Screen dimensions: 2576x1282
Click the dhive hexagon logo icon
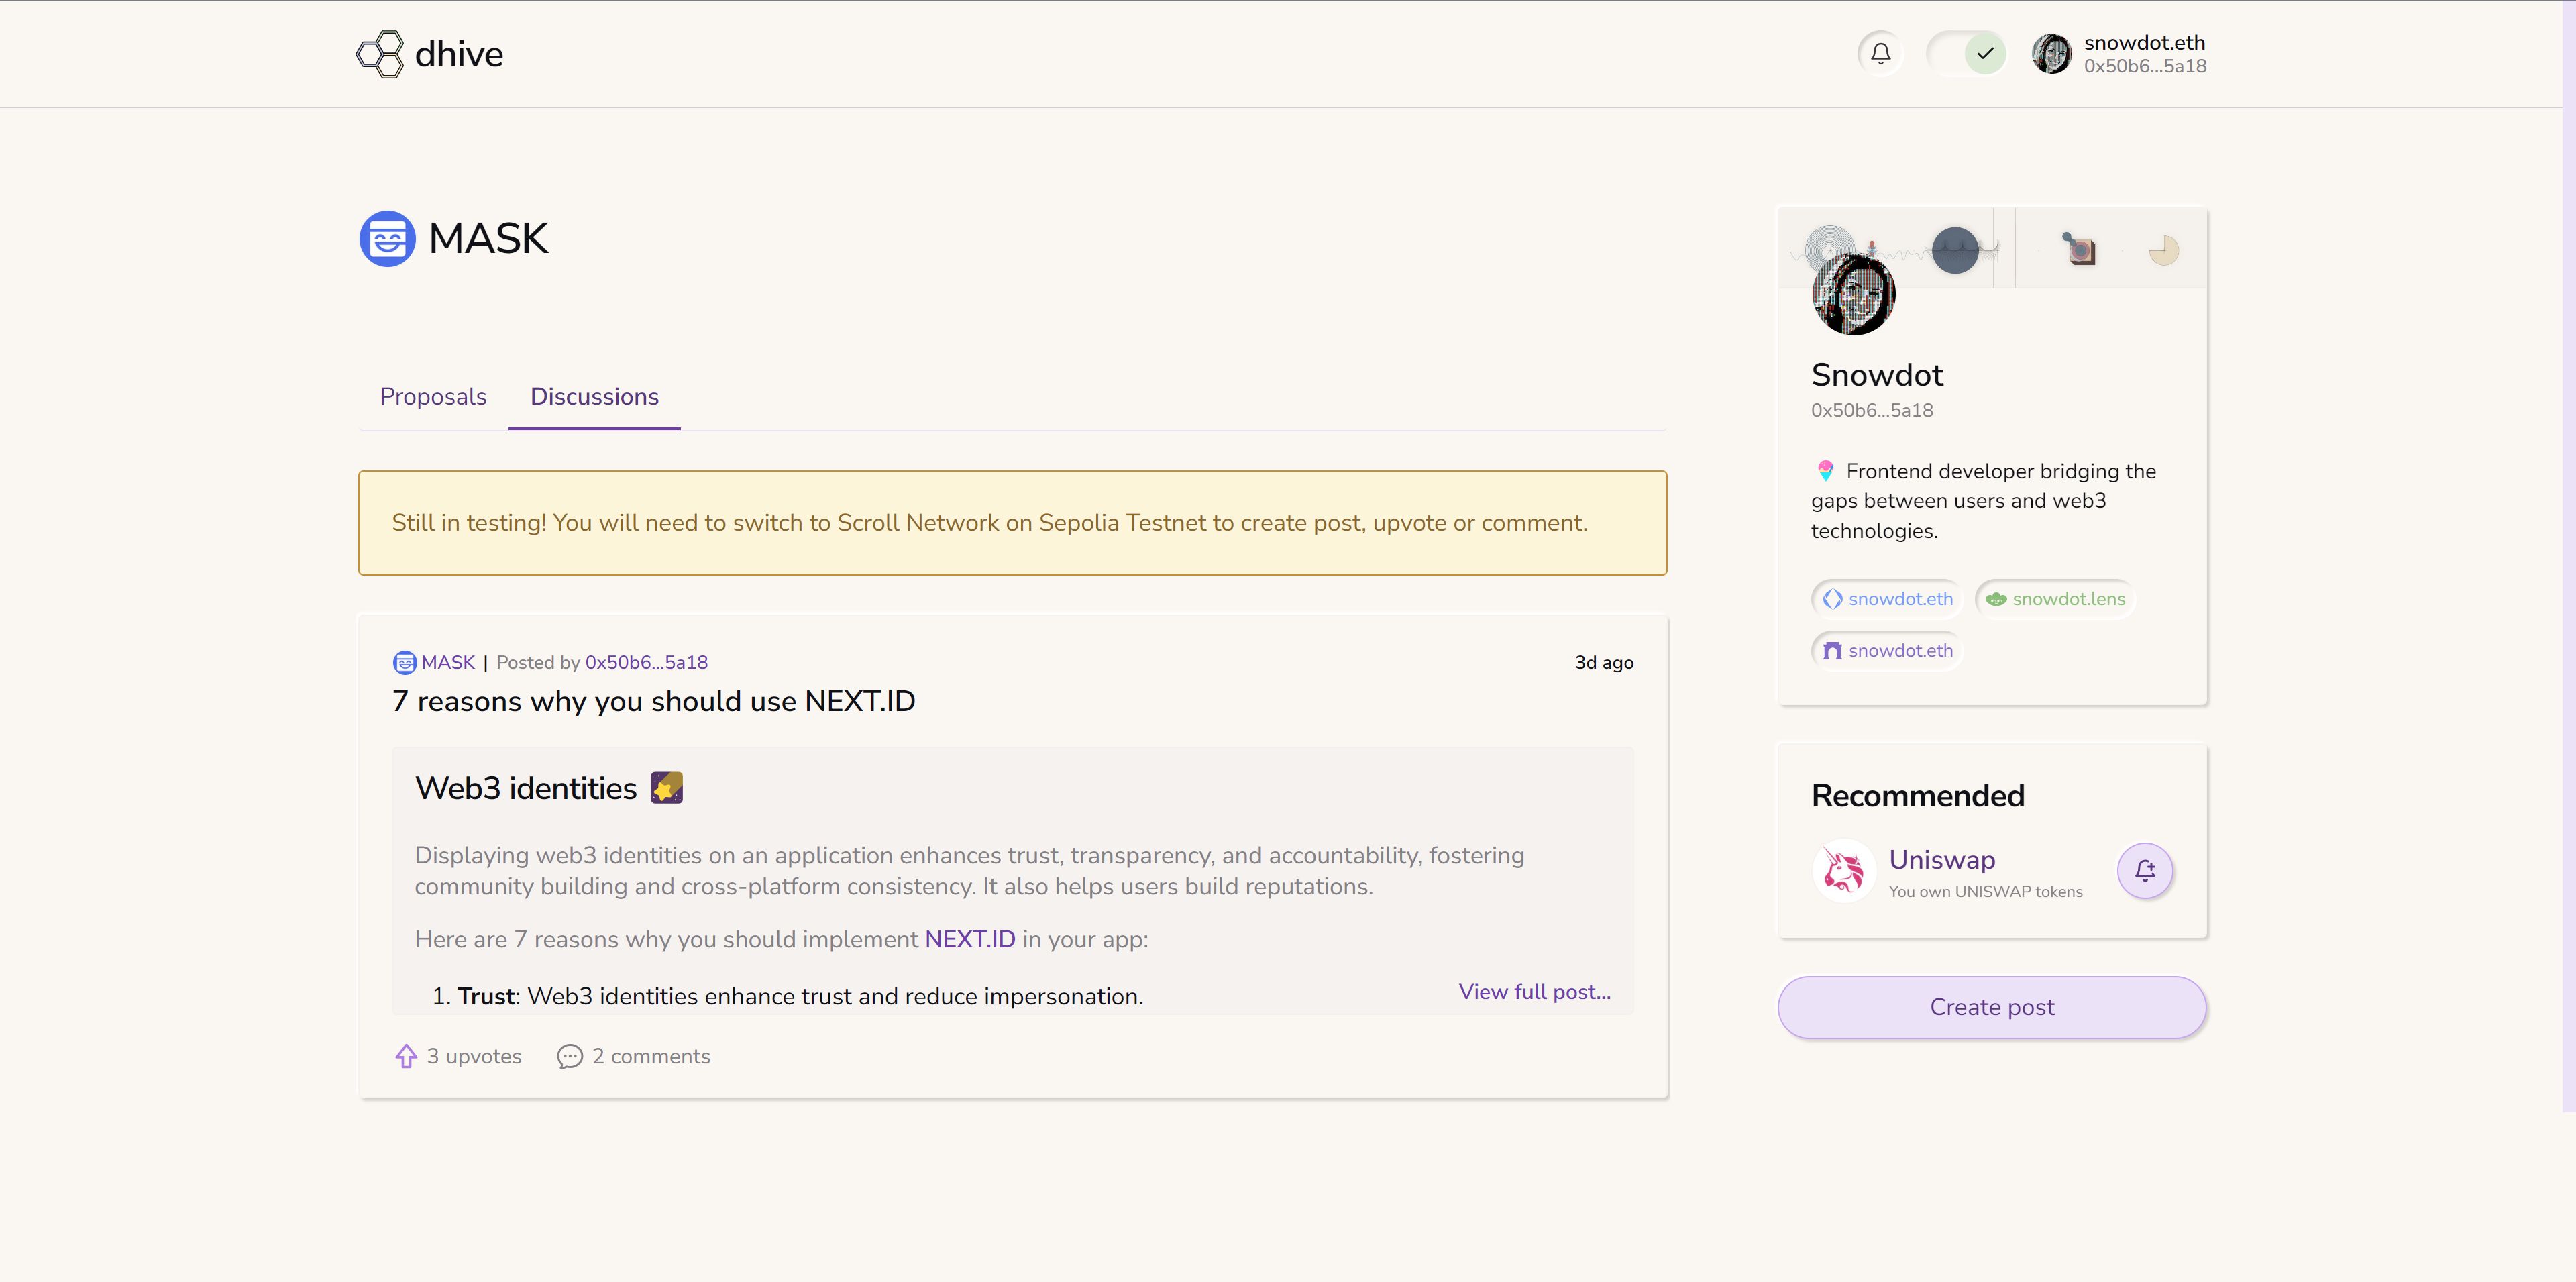click(380, 54)
